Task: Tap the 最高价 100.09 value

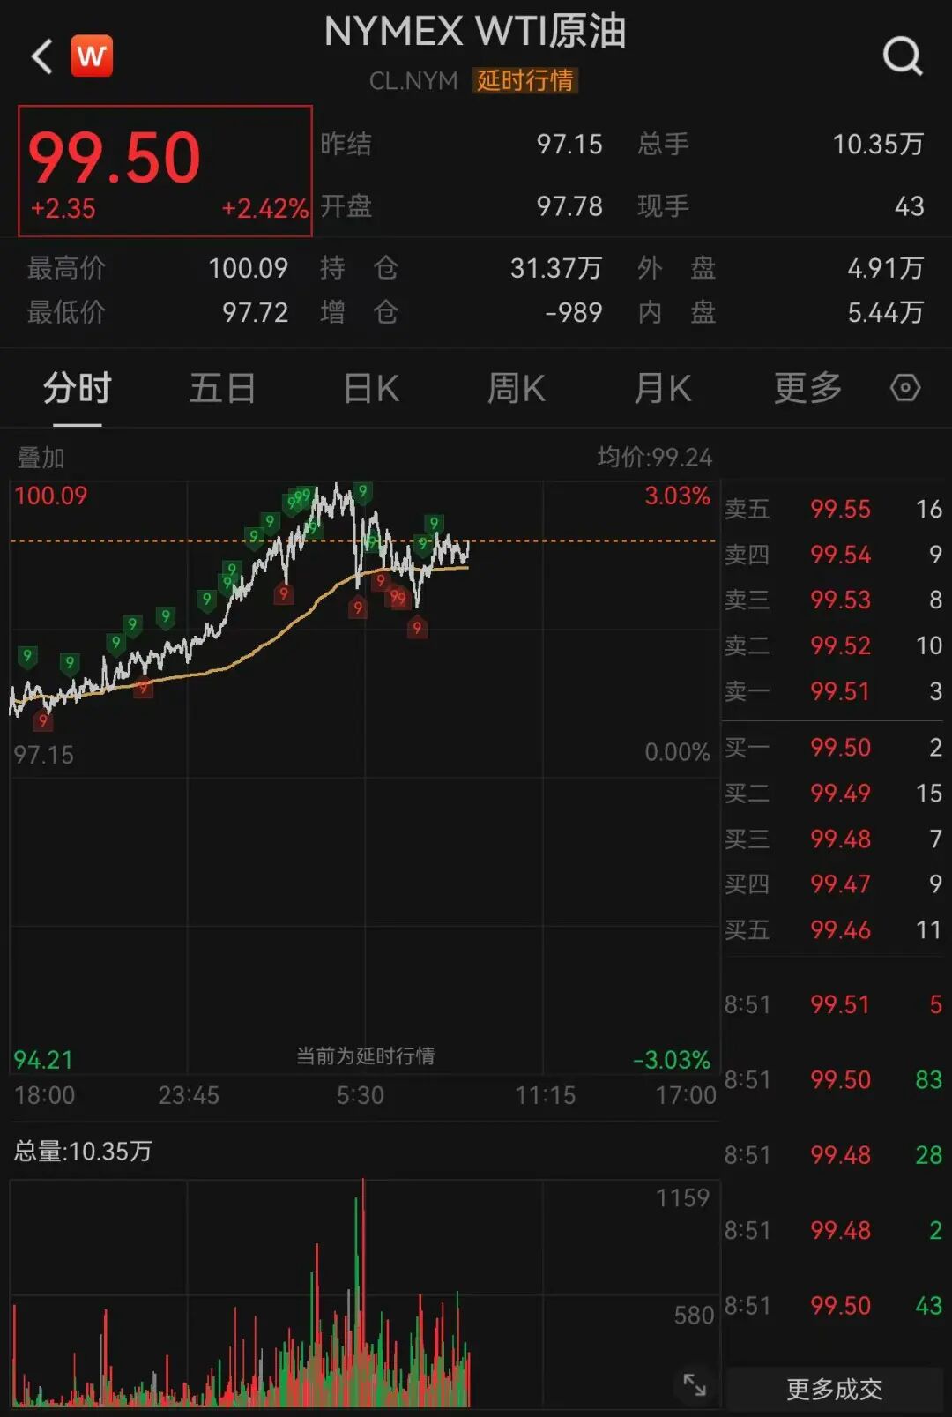Action: coord(249,268)
